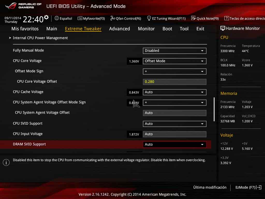This screenshot has width=265, height=199.
Task: Click +5V reading 5.160 V
Action: tap(247, 149)
